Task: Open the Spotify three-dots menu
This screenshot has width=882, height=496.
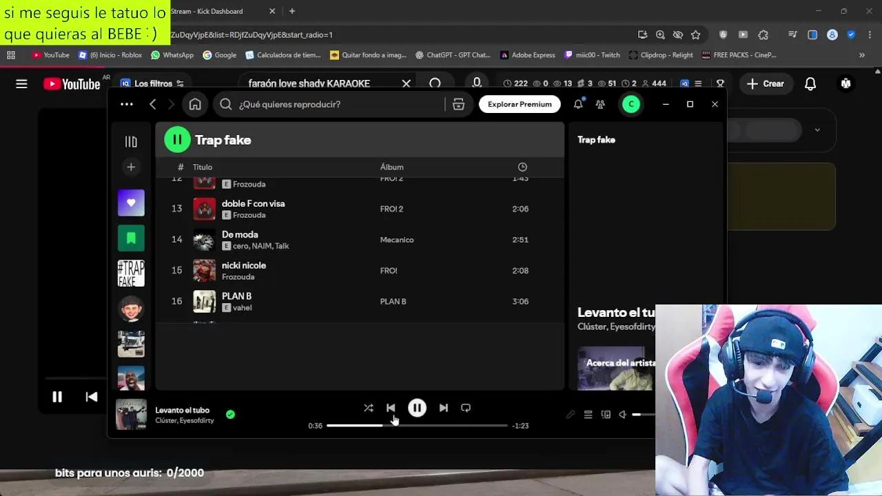Action: click(126, 104)
